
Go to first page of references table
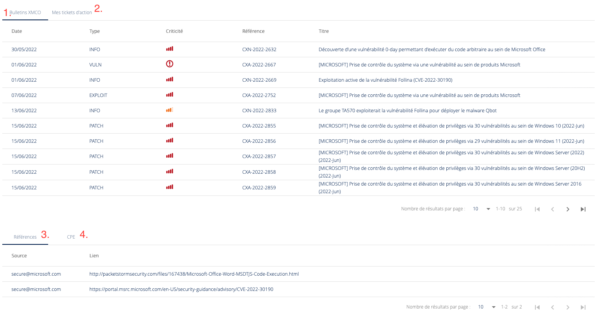click(537, 307)
